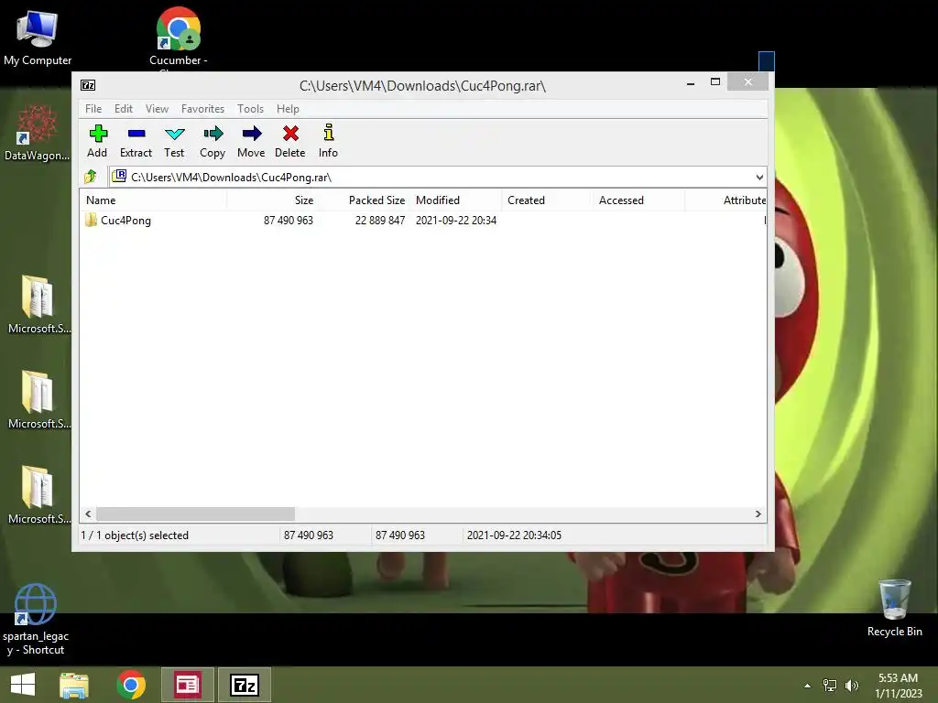Open the volume tray icon
938x703 pixels.
click(x=852, y=686)
